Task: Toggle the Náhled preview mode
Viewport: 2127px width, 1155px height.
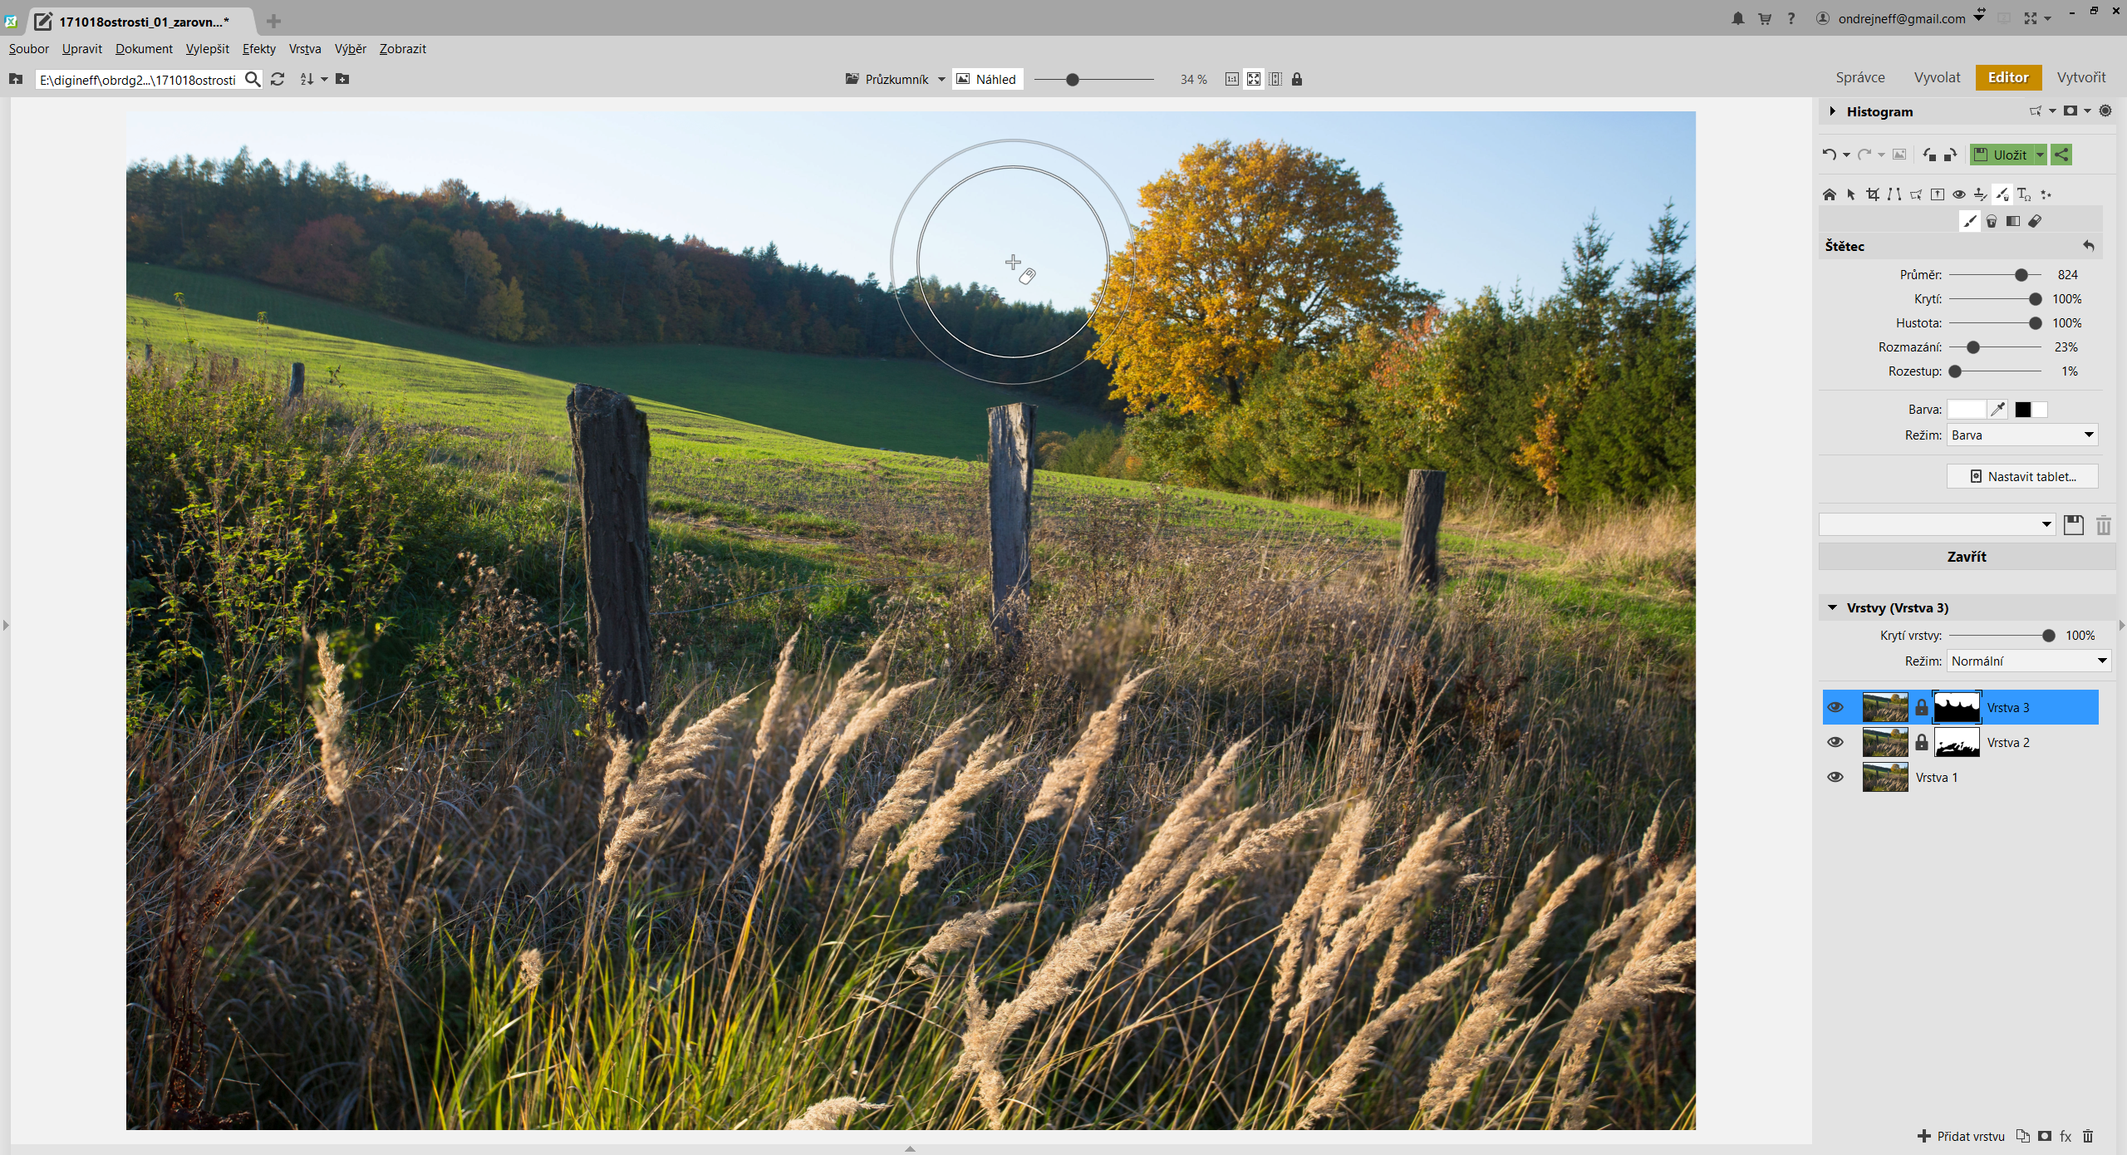Action: (986, 79)
